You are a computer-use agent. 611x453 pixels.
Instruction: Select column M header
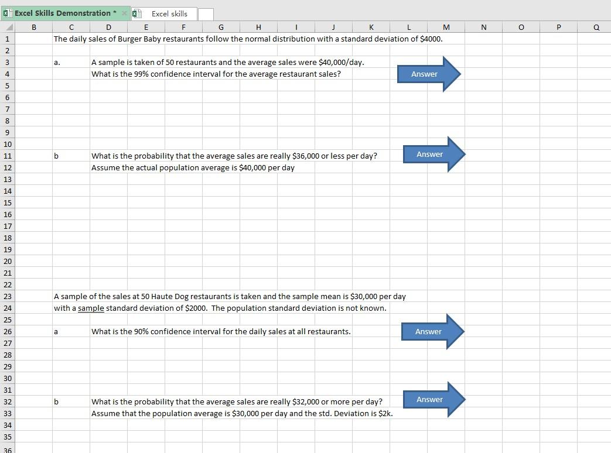446,28
